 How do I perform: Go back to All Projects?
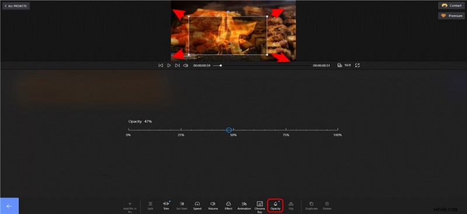16,6
